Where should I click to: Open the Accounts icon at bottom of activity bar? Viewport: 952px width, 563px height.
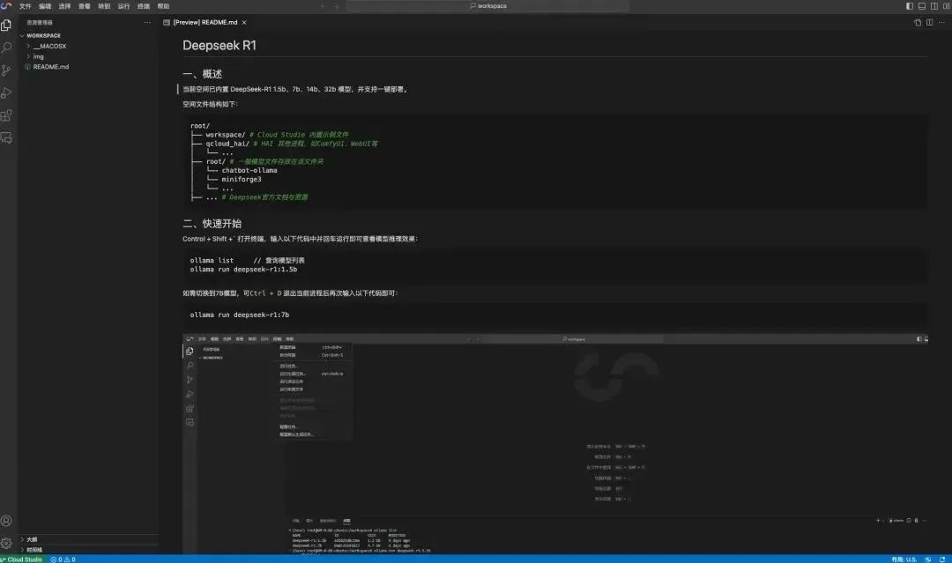(7, 521)
